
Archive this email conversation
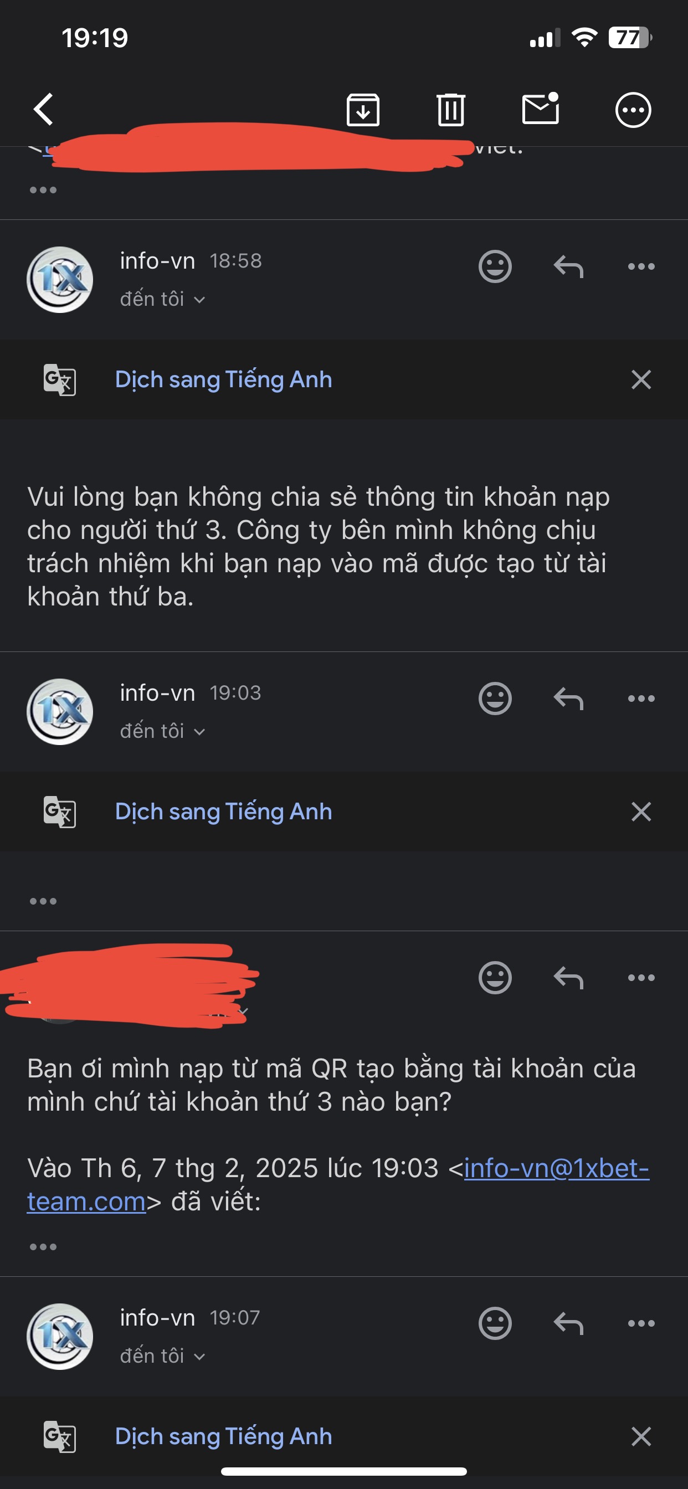coord(362,109)
